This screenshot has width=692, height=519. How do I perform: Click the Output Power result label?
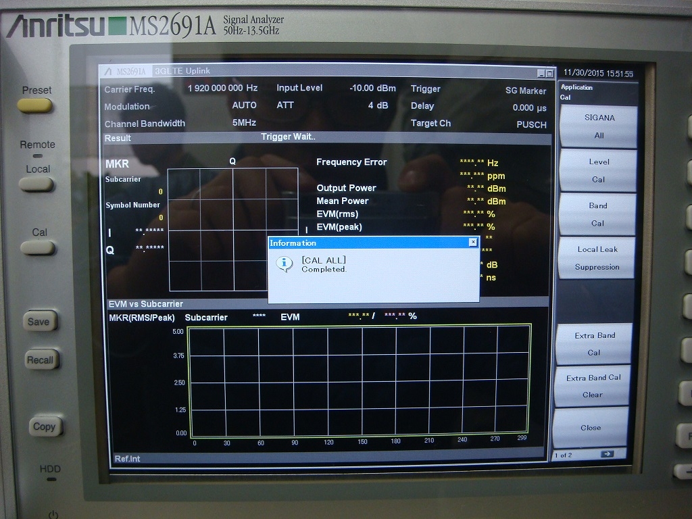[x=347, y=188]
